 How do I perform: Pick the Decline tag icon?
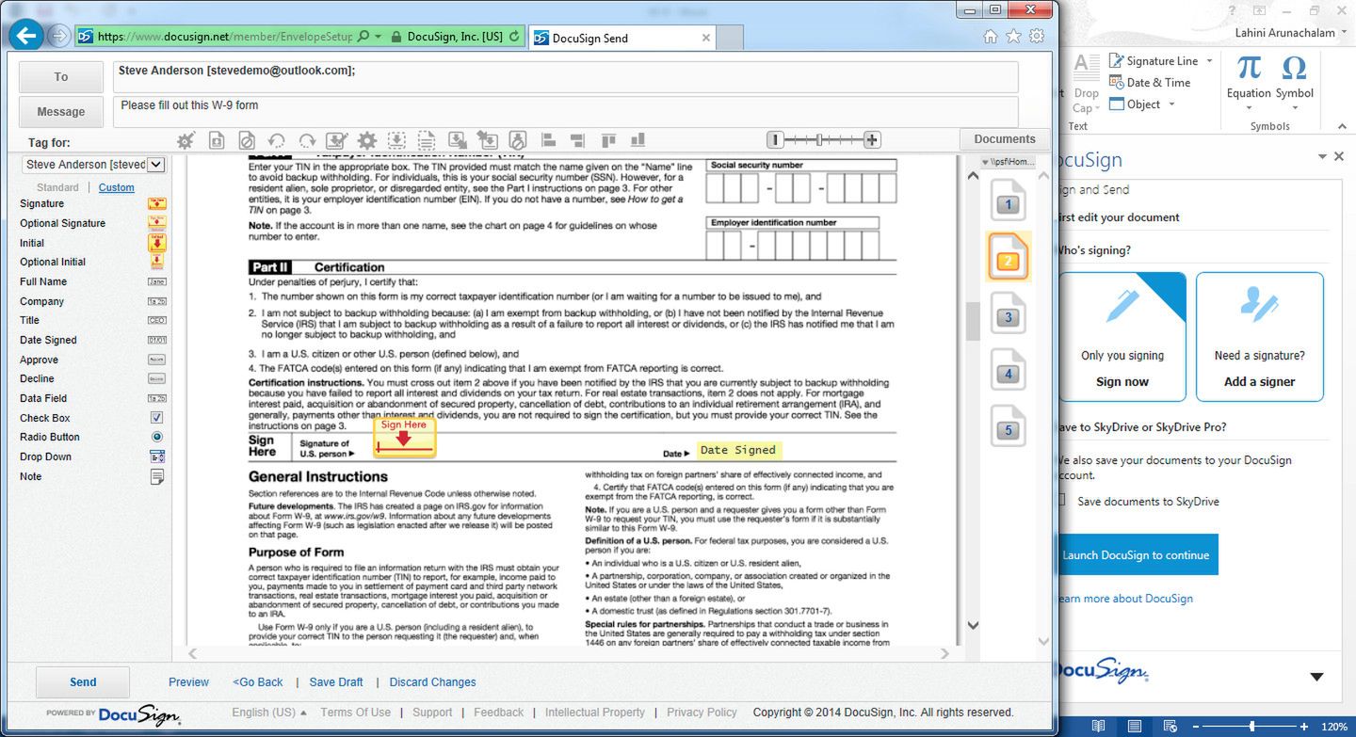[157, 378]
